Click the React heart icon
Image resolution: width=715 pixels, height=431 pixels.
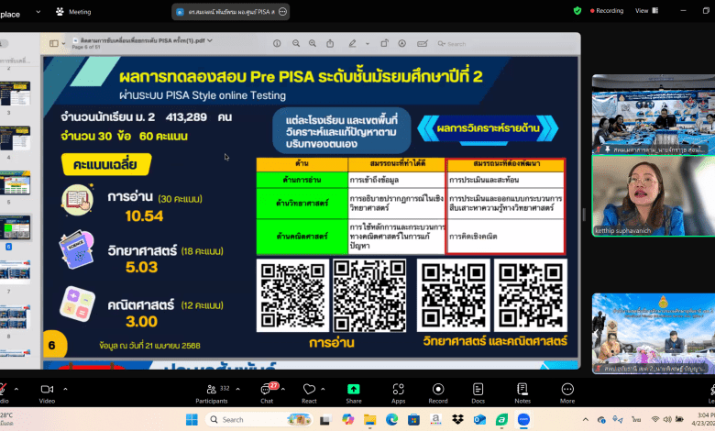coord(309,391)
